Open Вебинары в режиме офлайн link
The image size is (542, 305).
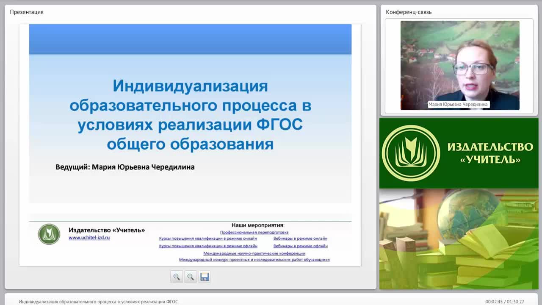click(301, 246)
